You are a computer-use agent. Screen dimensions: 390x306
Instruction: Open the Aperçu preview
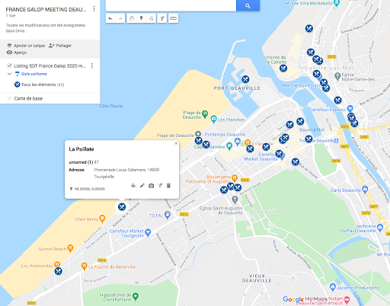click(17, 53)
